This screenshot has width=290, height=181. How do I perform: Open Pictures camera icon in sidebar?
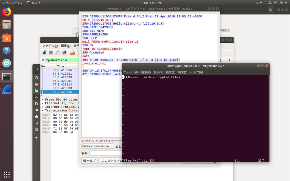pyautogui.click(x=37, y=117)
